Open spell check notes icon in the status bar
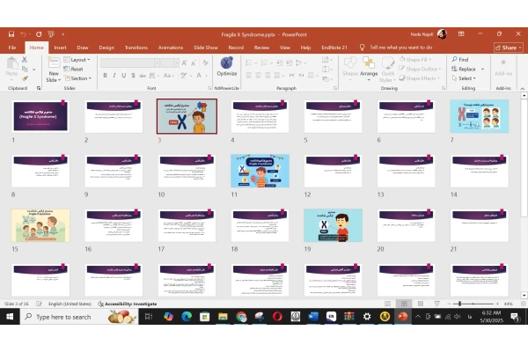528x352 pixels. 39,304
